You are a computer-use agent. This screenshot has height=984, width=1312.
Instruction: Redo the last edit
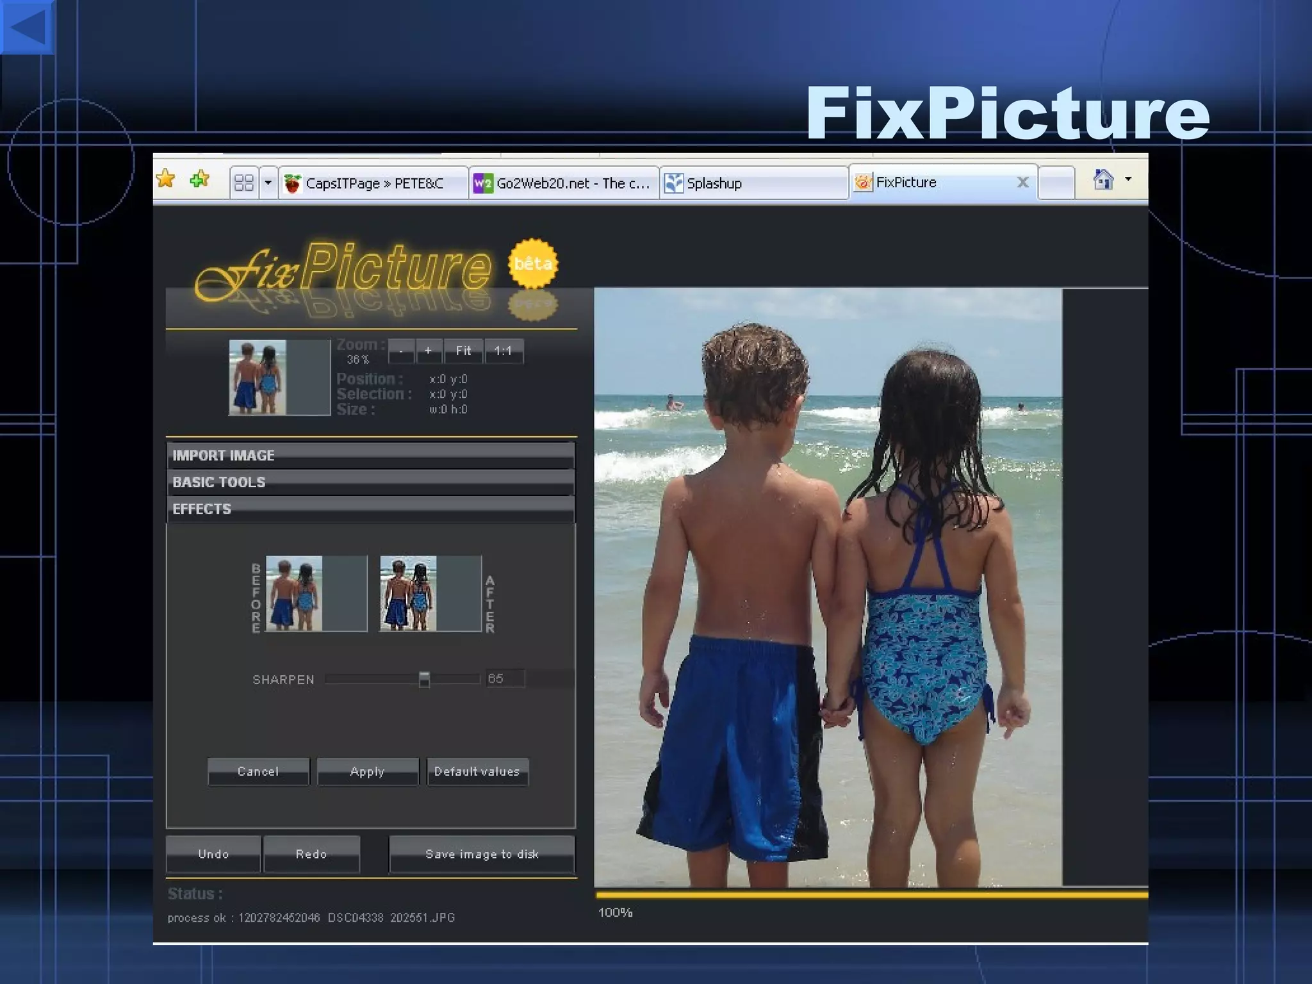[311, 854]
